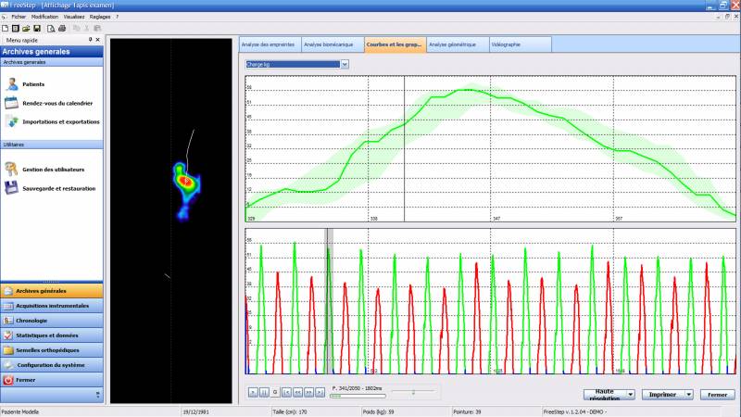Pin the Menu rapide panel
This screenshot has width=741, height=417.
click(x=90, y=40)
